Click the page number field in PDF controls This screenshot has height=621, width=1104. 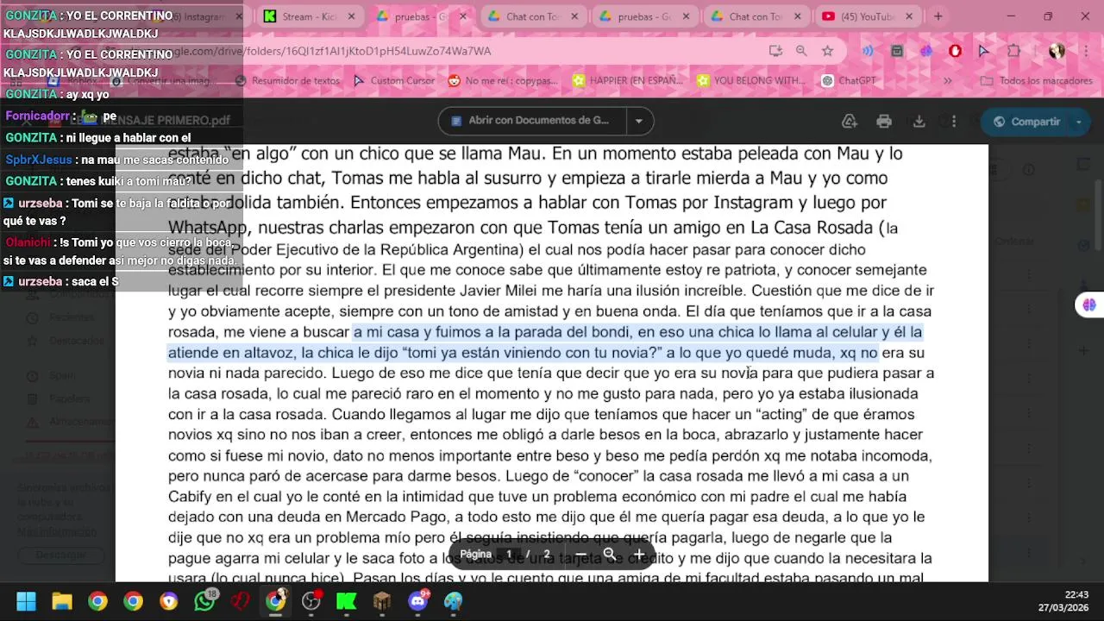coord(509,554)
